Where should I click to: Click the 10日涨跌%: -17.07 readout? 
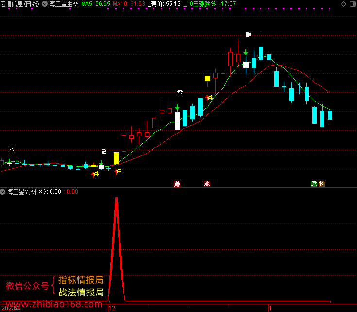pos(209,4)
